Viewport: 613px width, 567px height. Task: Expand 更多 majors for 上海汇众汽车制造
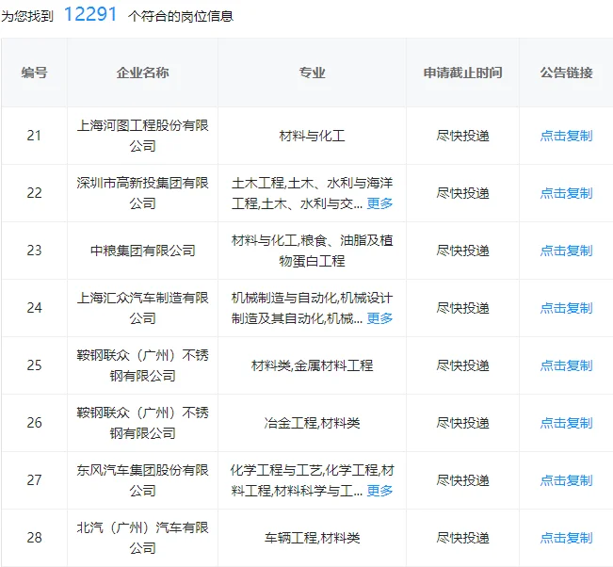(379, 318)
